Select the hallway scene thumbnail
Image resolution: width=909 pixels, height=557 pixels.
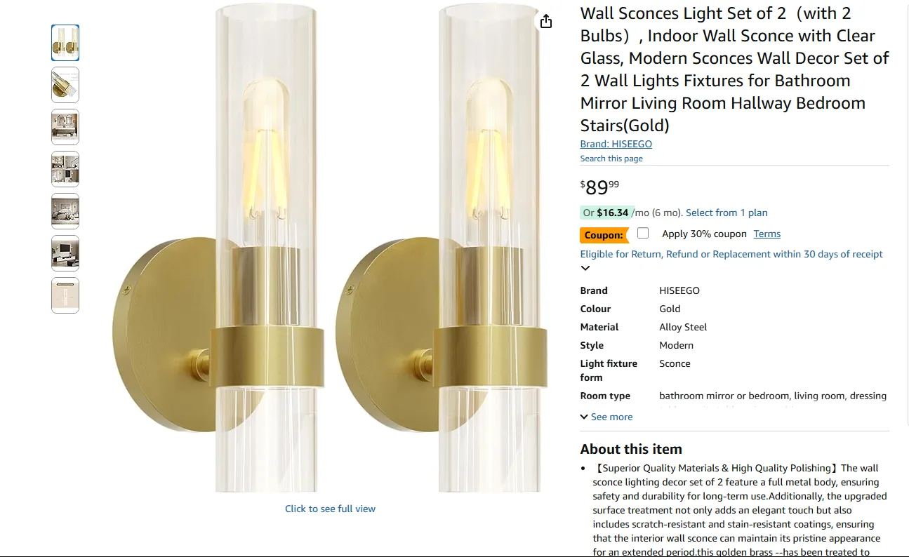pyautogui.click(x=65, y=169)
